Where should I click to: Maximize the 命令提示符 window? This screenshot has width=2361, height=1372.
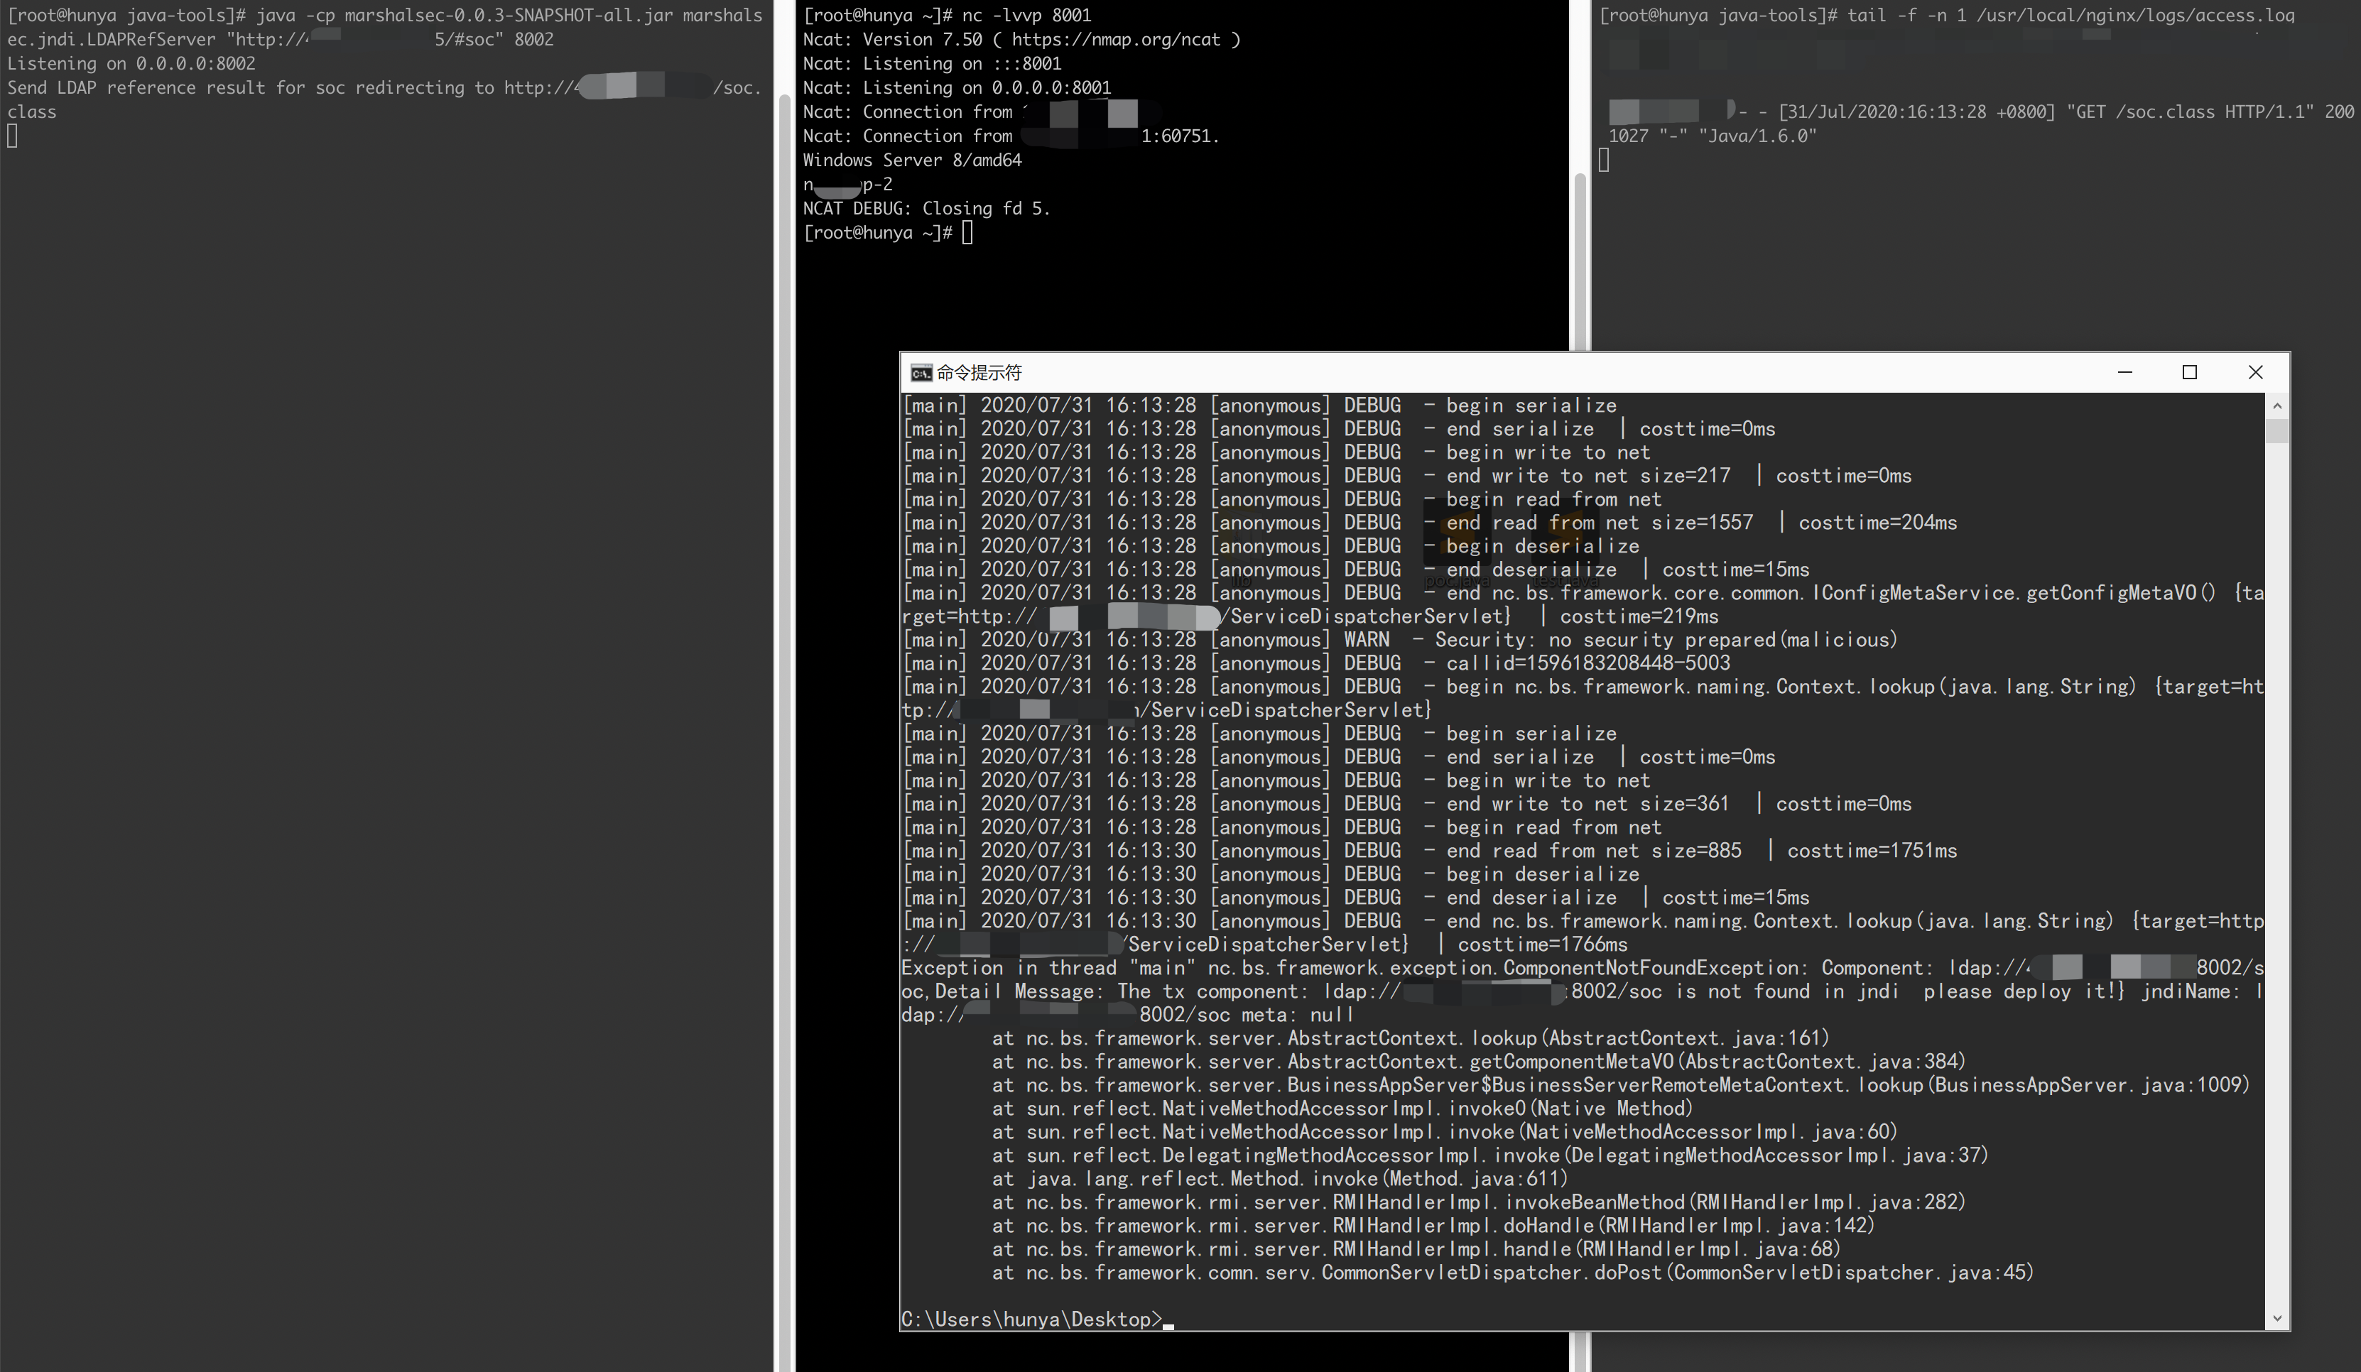point(2190,373)
